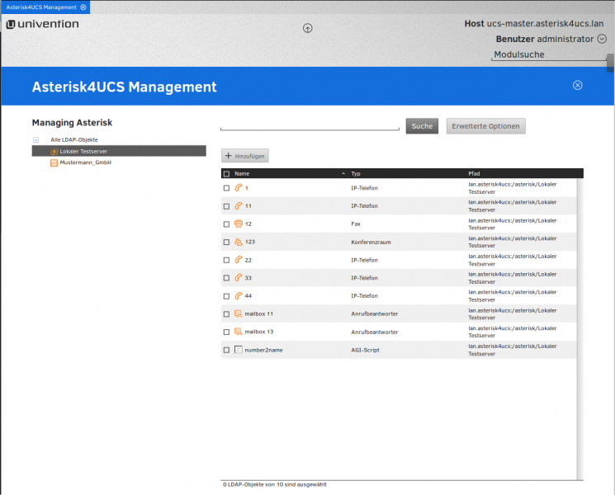Check the box for mailbox 13
The height and width of the screenshot is (495, 615).
coord(226,332)
